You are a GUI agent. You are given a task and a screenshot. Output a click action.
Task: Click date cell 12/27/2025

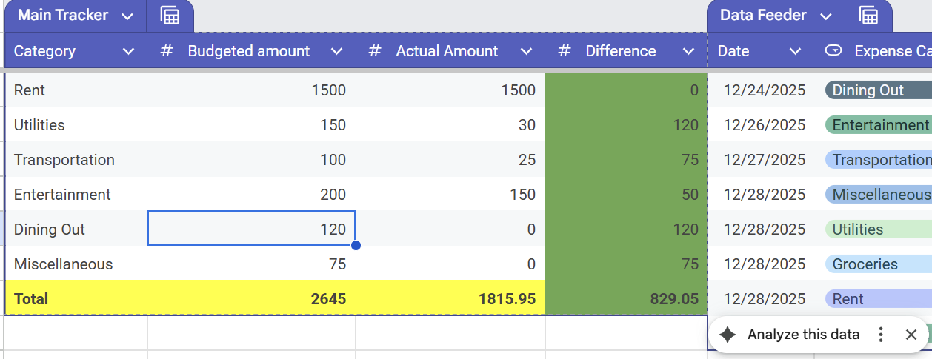coord(763,160)
